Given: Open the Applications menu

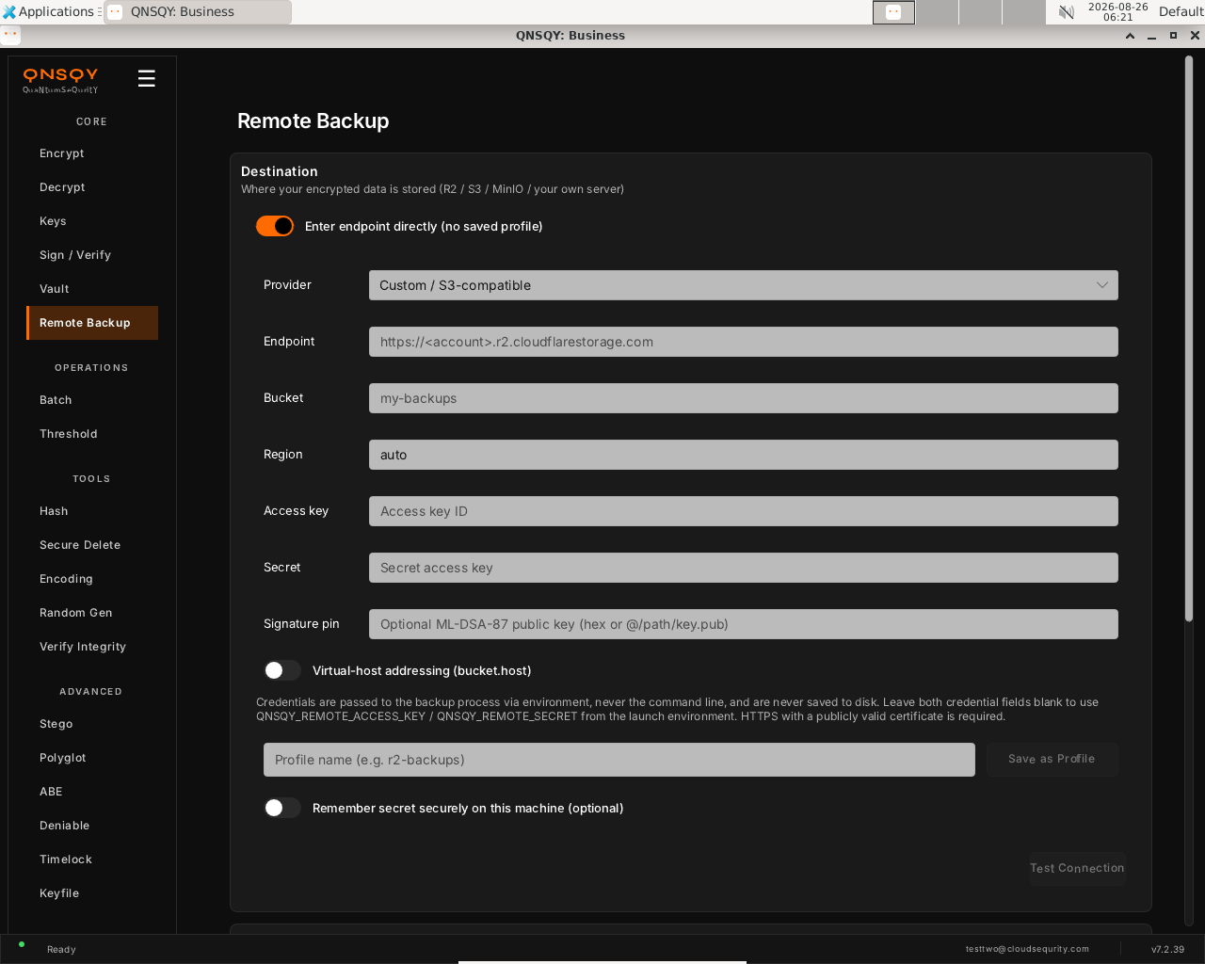Looking at the screenshot, I should 49,11.
